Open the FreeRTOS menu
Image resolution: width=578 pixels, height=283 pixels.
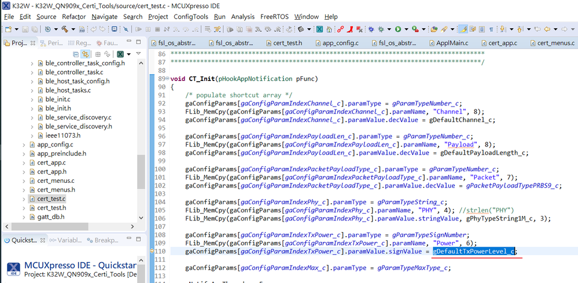[x=274, y=17]
